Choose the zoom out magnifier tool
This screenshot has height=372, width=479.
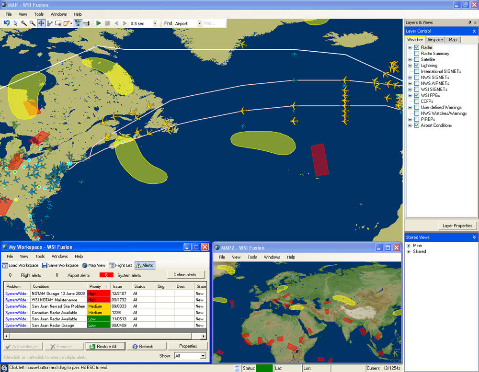pyautogui.click(x=32, y=23)
